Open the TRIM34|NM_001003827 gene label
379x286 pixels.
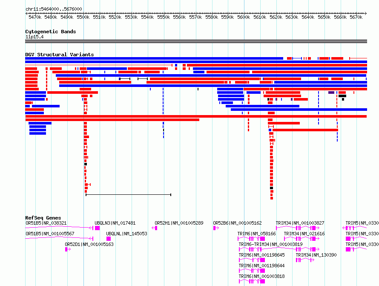300,223
